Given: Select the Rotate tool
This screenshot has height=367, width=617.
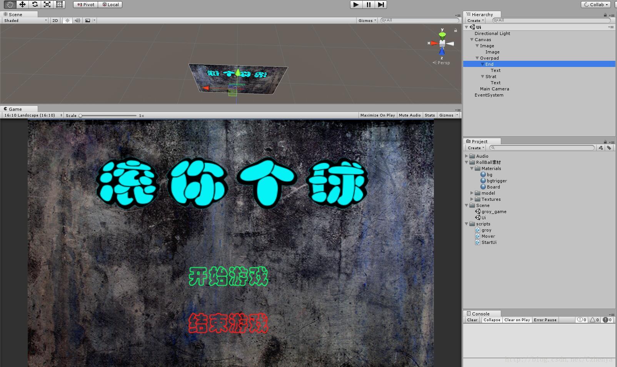Looking at the screenshot, I should (x=35, y=5).
